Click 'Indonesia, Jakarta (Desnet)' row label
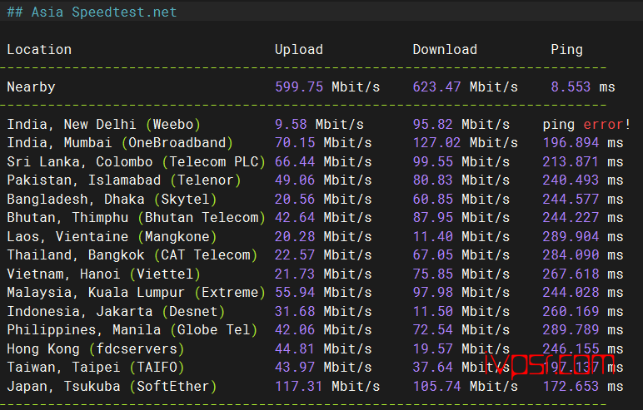 (116, 311)
